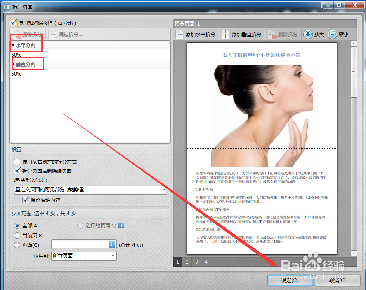Select the 选择的页面(S) radio button
The width and height of the screenshot is (366, 290).
pyautogui.click(x=80, y=225)
